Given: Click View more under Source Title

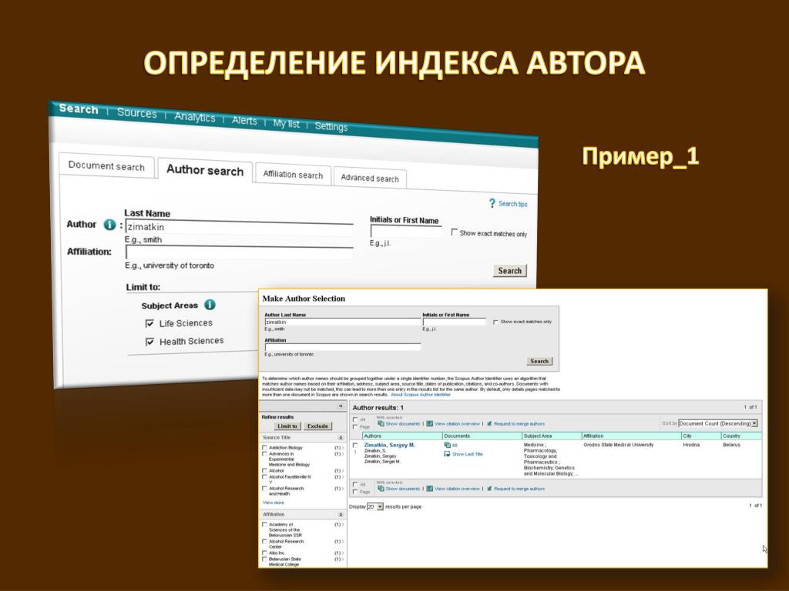Looking at the screenshot, I should point(274,503).
